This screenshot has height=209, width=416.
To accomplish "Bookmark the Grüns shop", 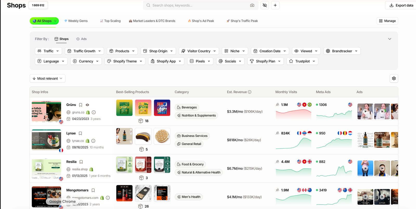I will [81, 105].
